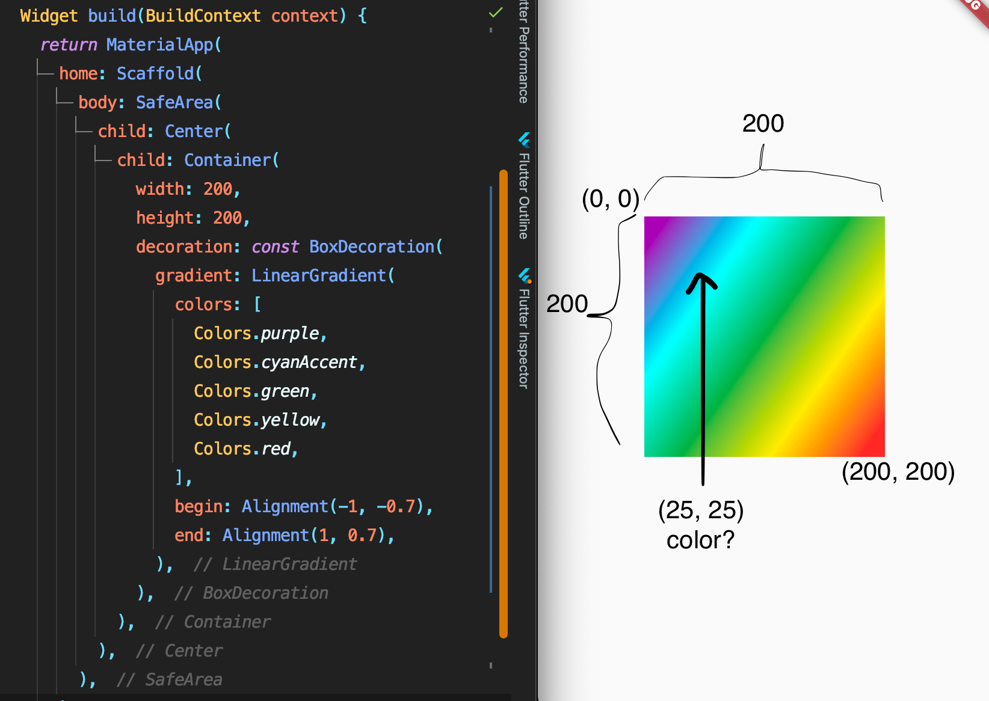Click the // LinearGradient trailing comment

coord(276,564)
